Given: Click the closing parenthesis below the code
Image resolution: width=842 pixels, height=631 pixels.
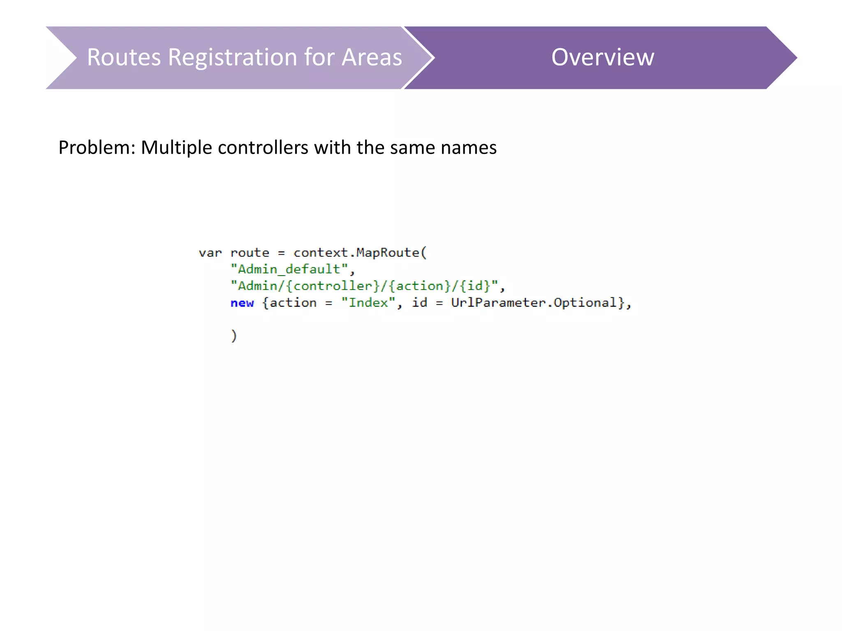Looking at the screenshot, I should coord(234,336).
